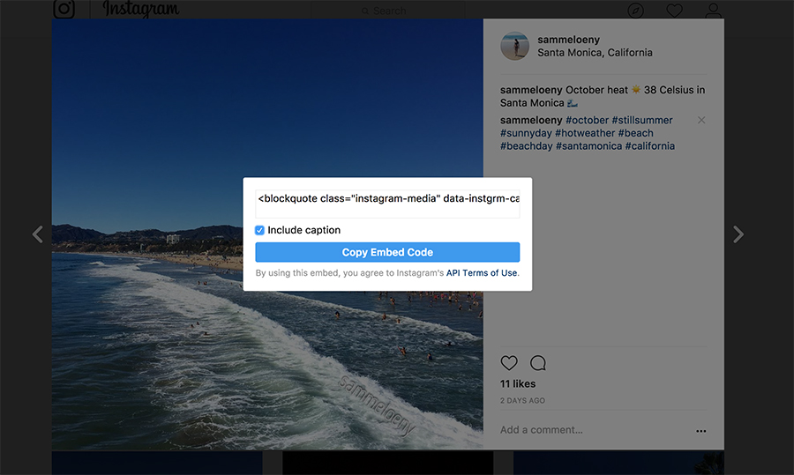Viewport: 794px width, 475px height.
Task: Open sammeloeny username in post header
Action: click(x=569, y=40)
